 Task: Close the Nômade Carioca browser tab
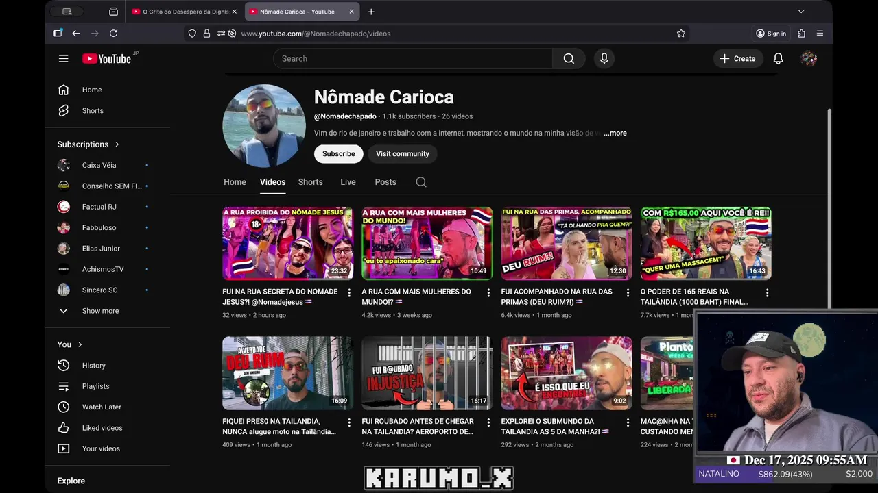pos(352,12)
